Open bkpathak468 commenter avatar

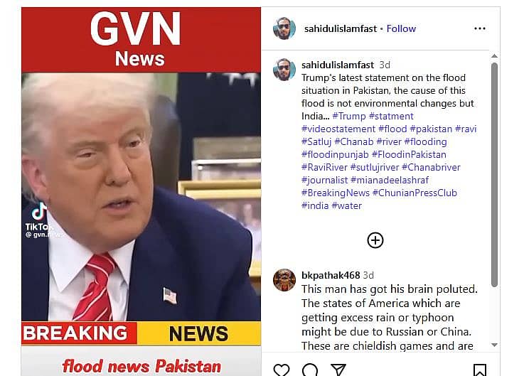[284, 280]
